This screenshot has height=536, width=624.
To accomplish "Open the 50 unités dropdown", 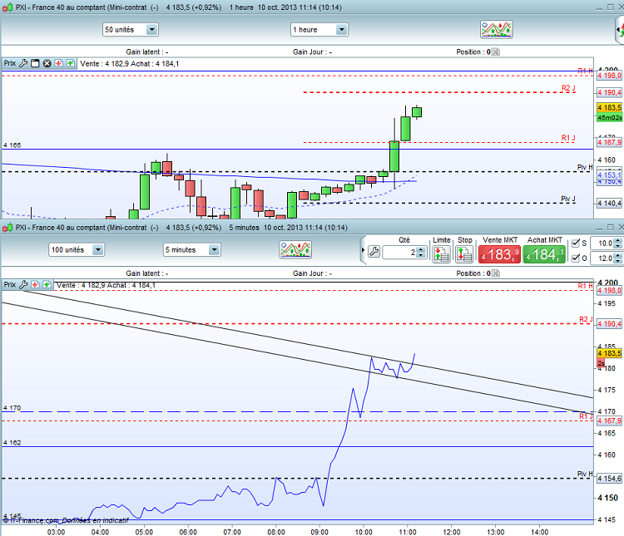I will pyautogui.click(x=130, y=29).
